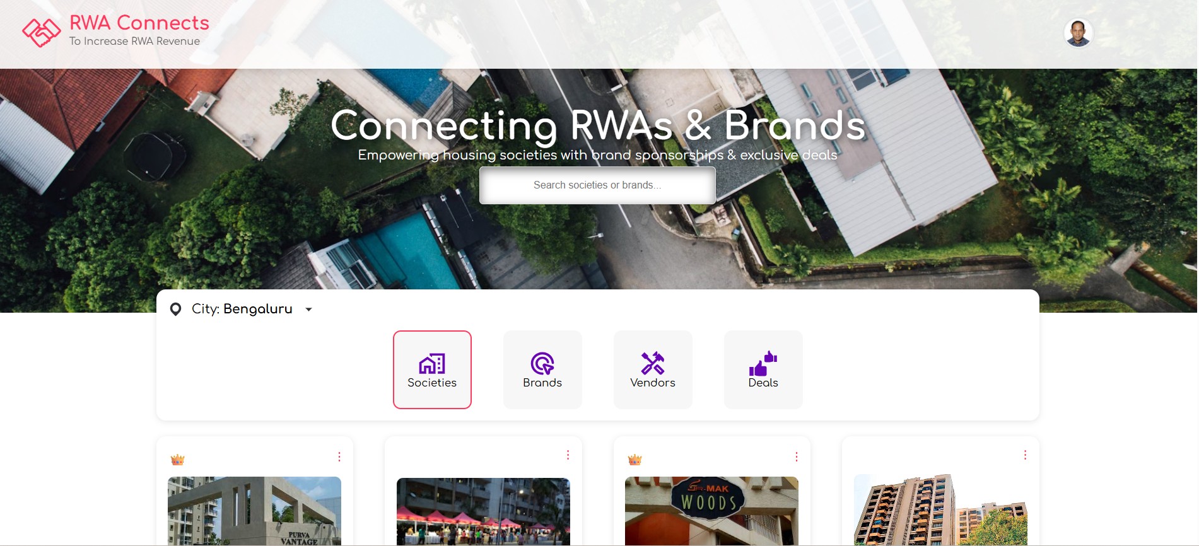Open the orange apartment tower thumbnail
Screen dimensions: 1199x546
click(x=940, y=510)
